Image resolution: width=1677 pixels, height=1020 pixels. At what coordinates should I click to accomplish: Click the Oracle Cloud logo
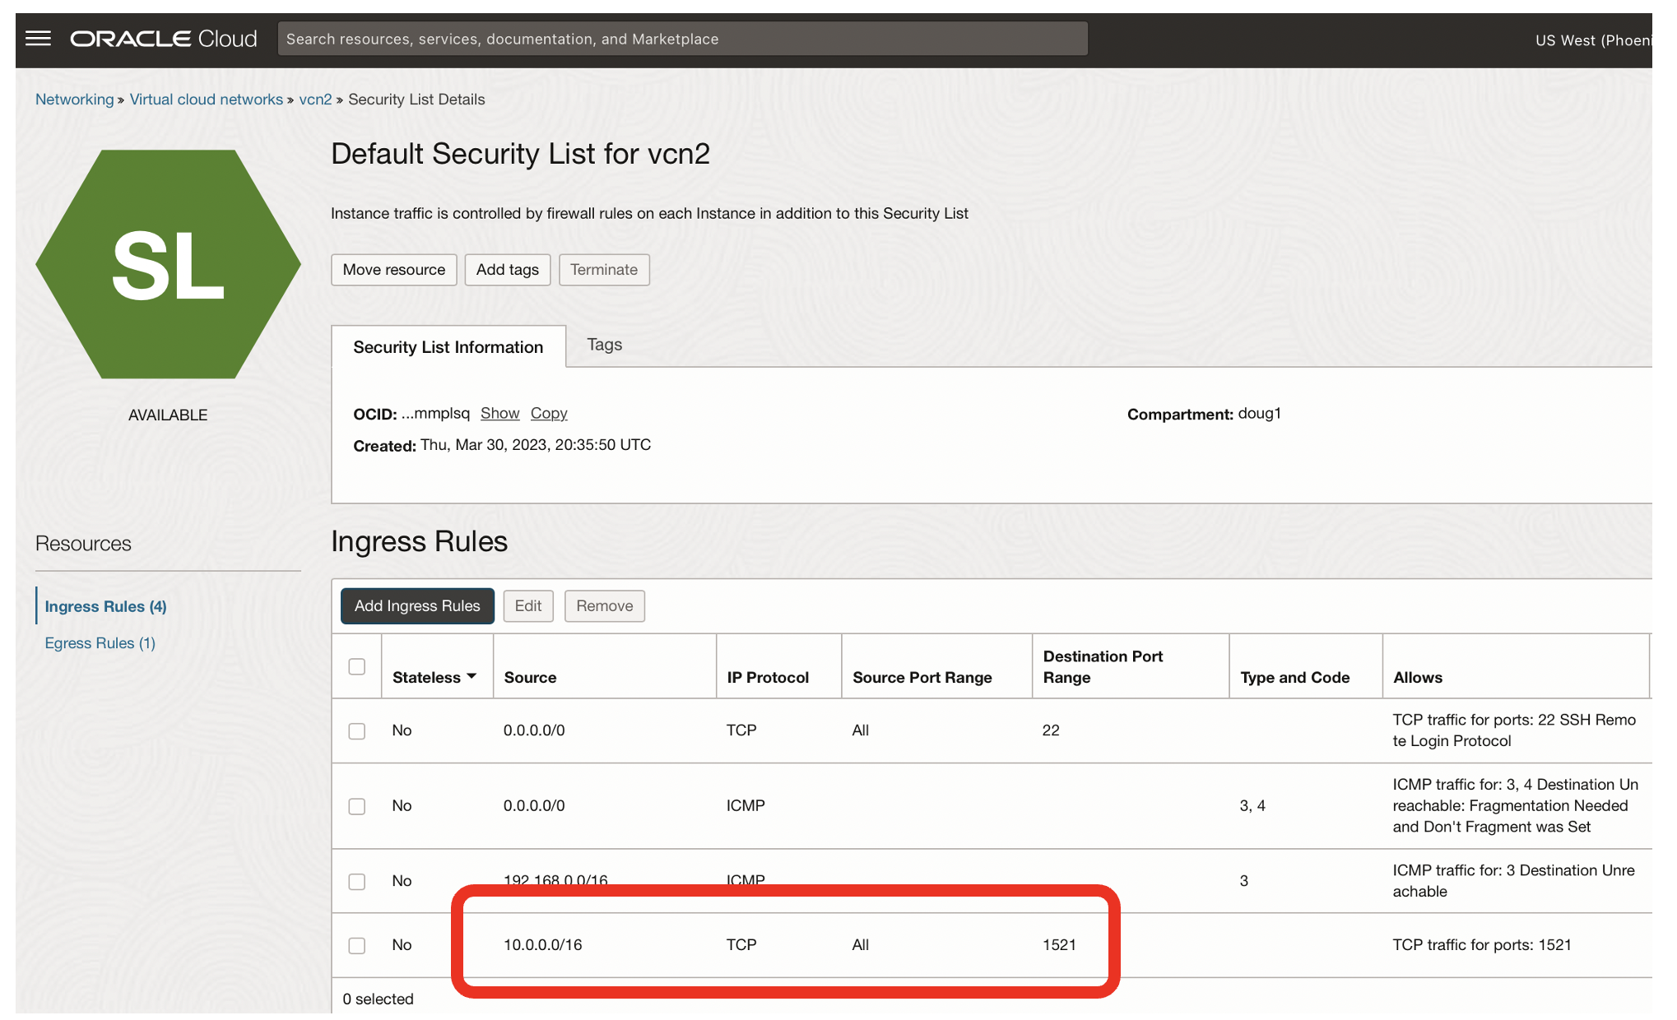(x=163, y=39)
